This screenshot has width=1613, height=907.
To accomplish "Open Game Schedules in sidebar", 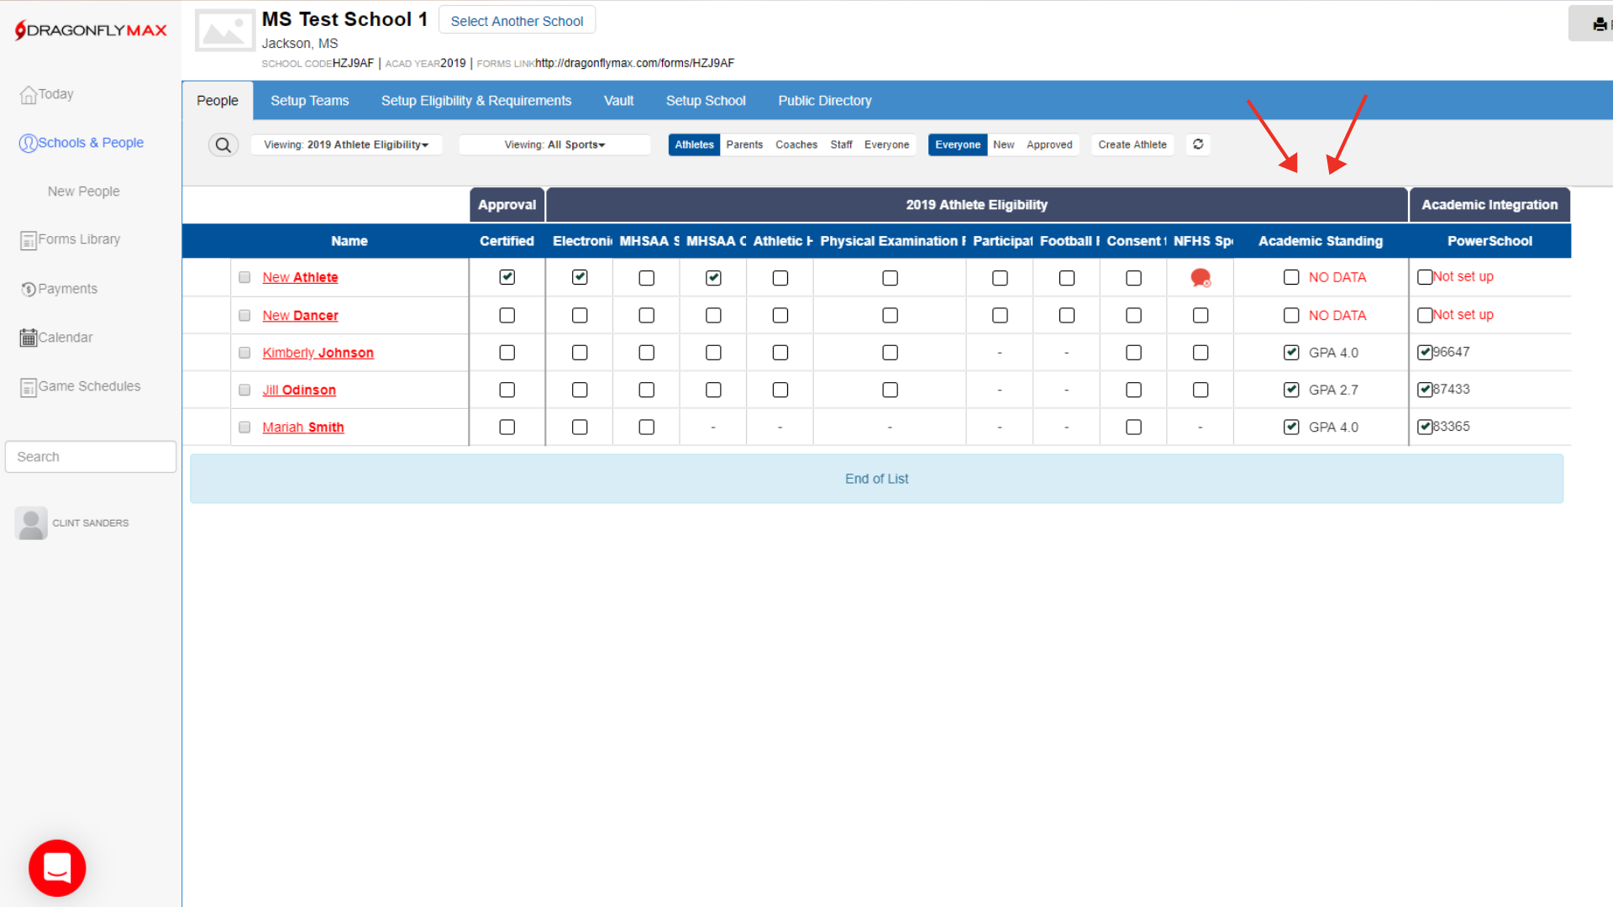I will (89, 386).
